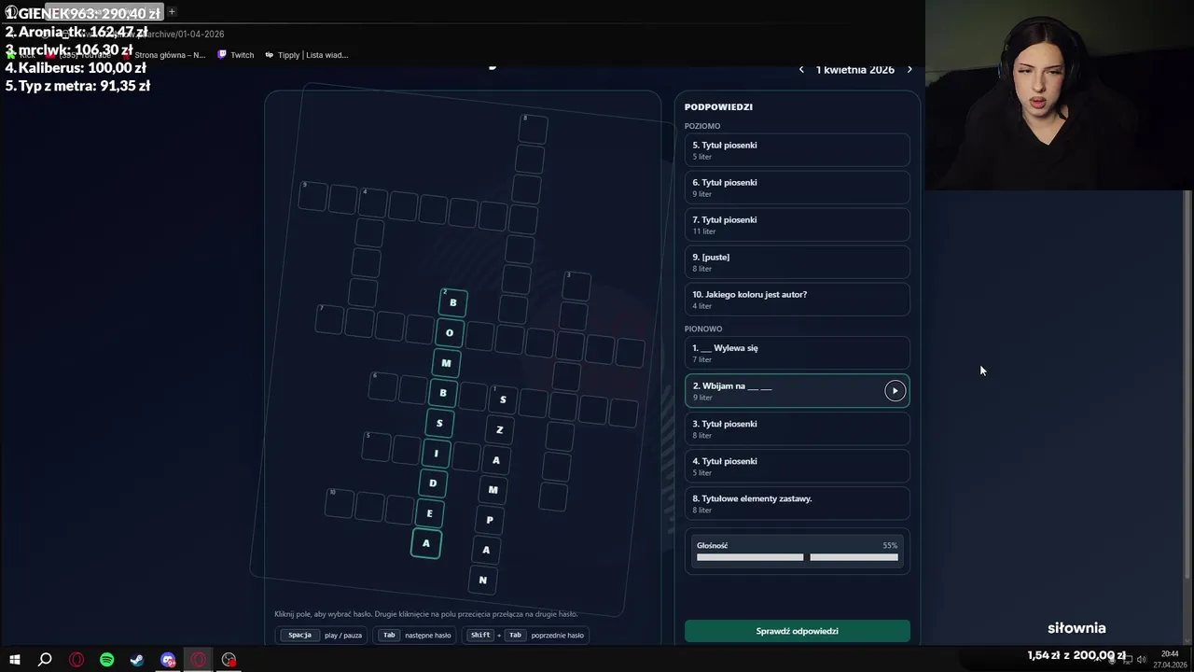Click empty crossword cell numbered 6
This screenshot has height=672, width=1194.
[x=382, y=386]
